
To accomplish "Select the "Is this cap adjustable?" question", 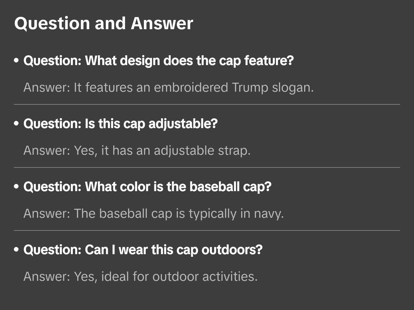I will tap(121, 124).
